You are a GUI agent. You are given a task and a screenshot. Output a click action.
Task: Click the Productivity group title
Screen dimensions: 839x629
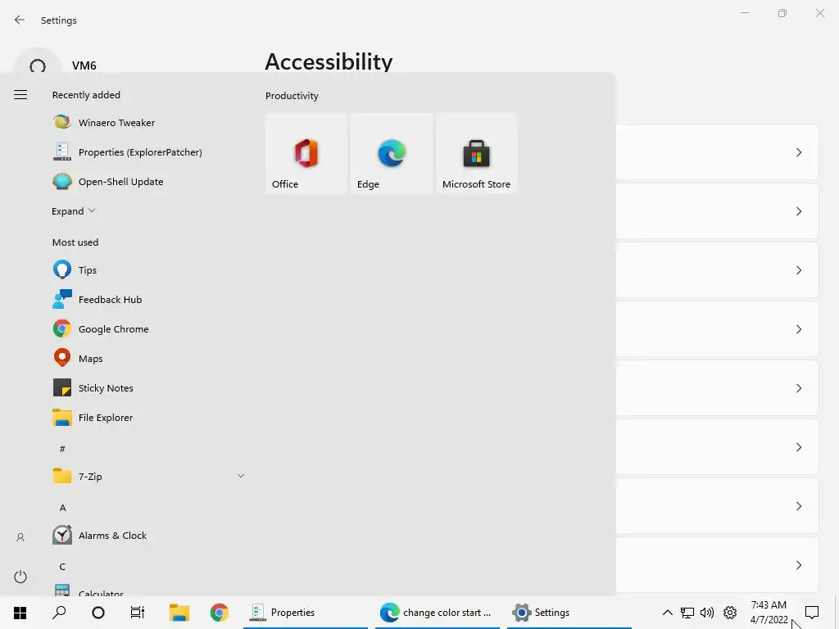pyautogui.click(x=292, y=96)
